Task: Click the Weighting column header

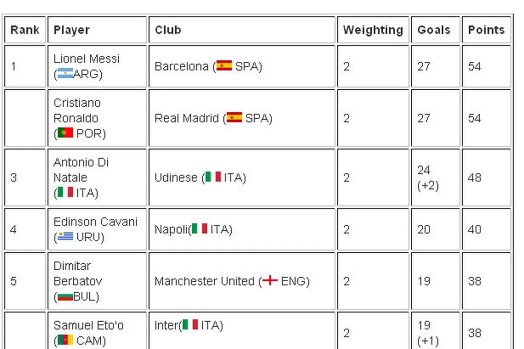Action: pos(373,30)
